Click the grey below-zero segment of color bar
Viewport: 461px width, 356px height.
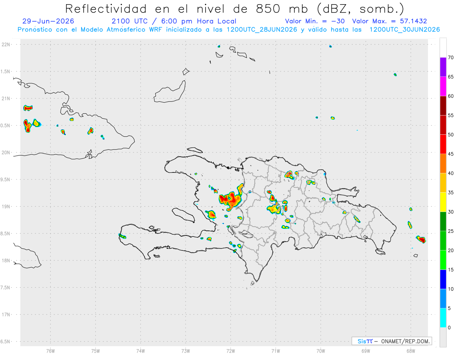(443, 337)
